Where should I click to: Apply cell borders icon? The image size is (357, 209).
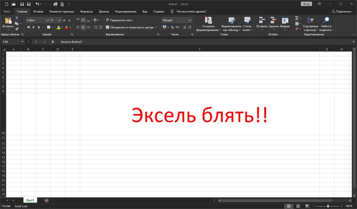click(49, 27)
